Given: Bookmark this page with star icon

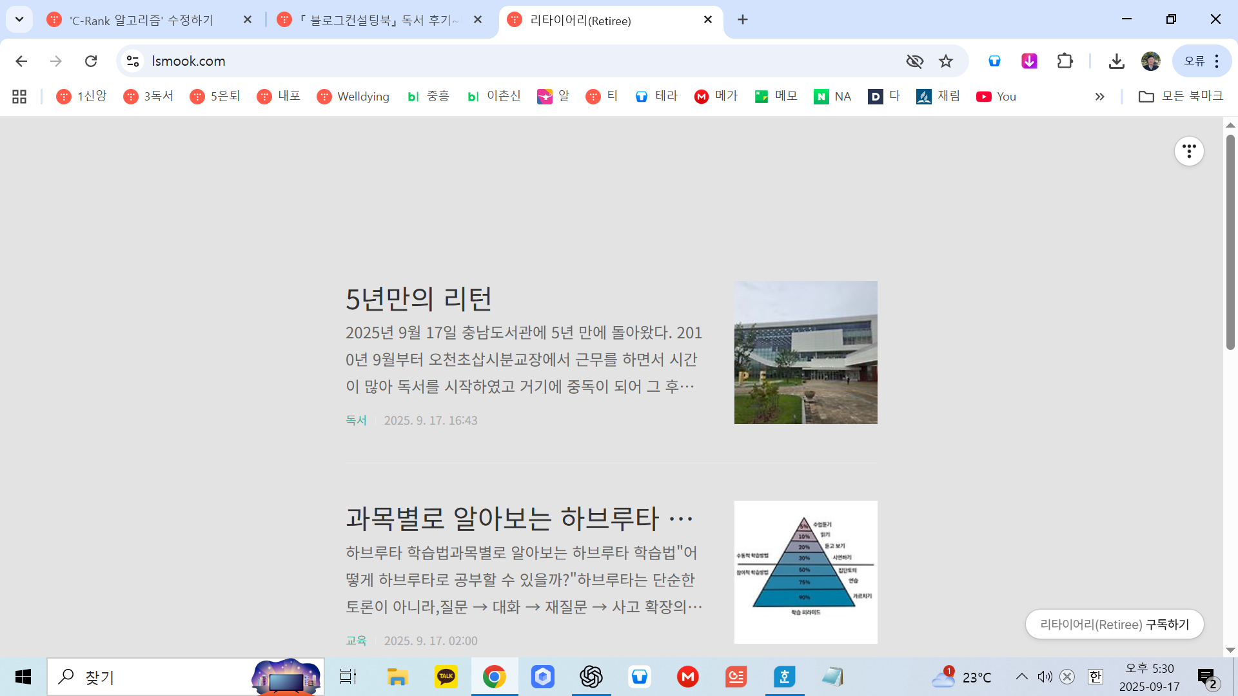Looking at the screenshot, I should click(945, 61).
